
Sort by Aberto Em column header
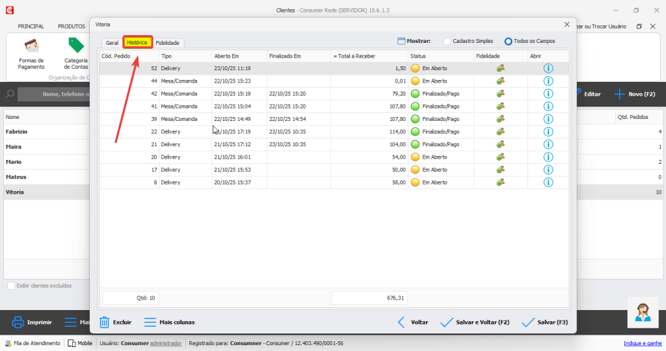coord(227,56)
